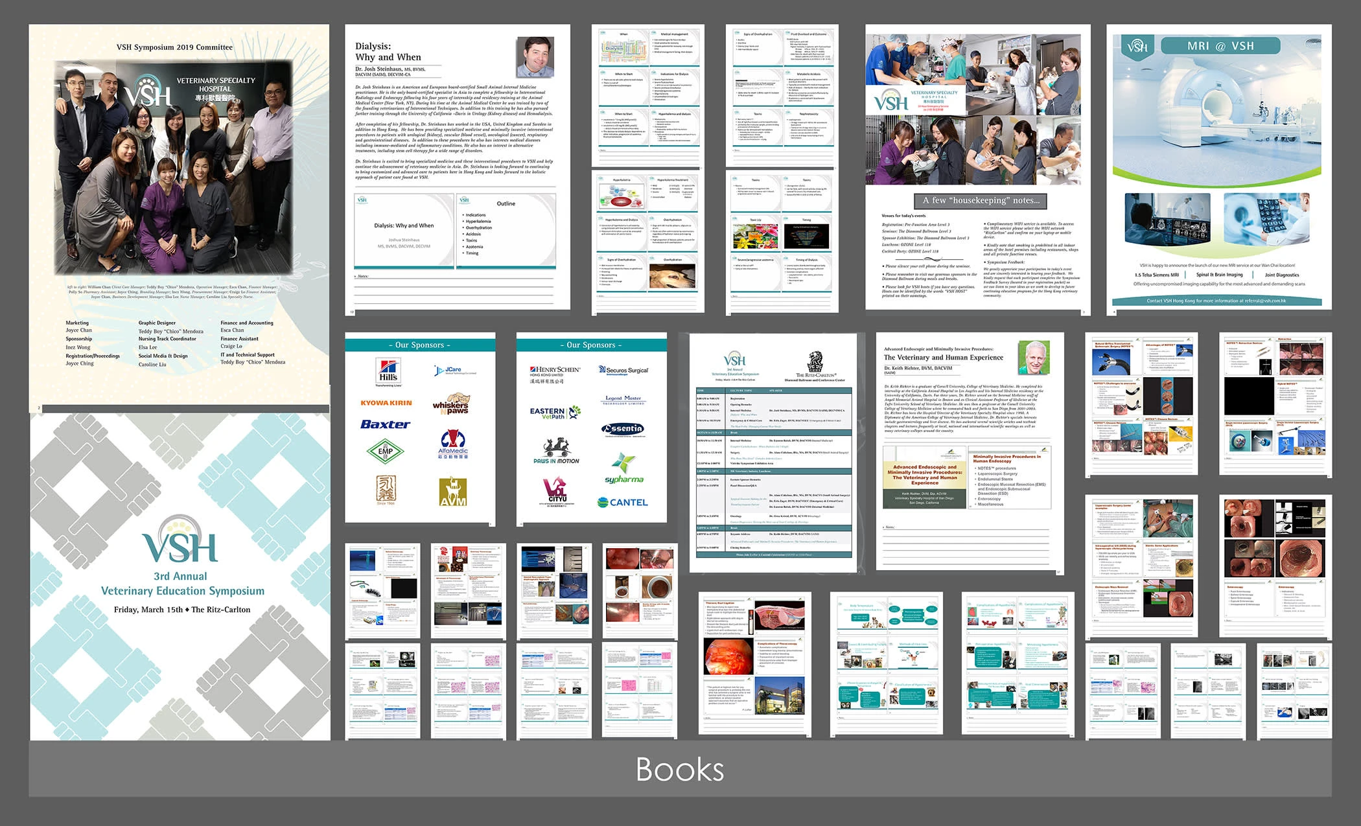The width and height of the screenshot is (1361, 826).
Task: Click the Henry Schein logo
Action: [x=555, y=373]
